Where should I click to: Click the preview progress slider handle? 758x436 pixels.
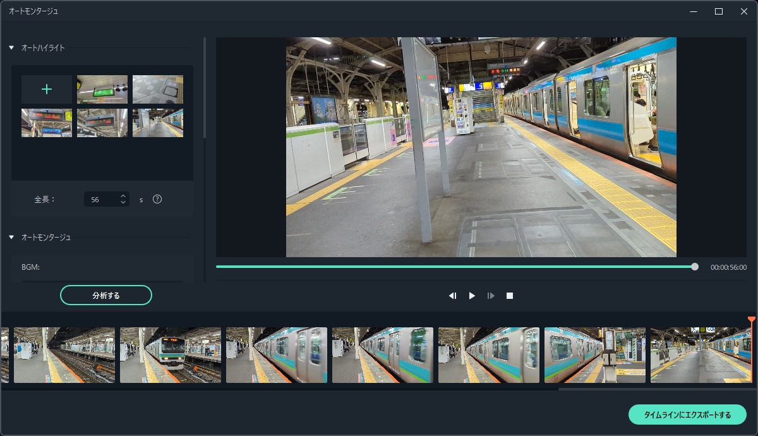click(x=695, y=267)
